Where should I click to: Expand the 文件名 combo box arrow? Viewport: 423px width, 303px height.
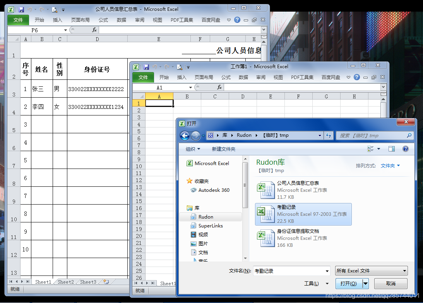point(327,271)
